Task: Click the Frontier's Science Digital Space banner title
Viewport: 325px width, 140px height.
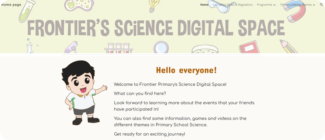Action: [156, 28]
